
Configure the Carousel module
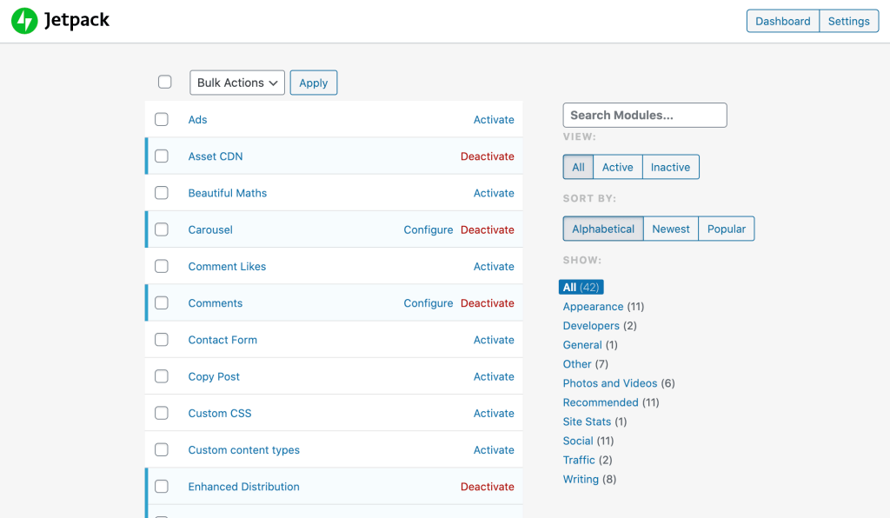coord(428,229)
